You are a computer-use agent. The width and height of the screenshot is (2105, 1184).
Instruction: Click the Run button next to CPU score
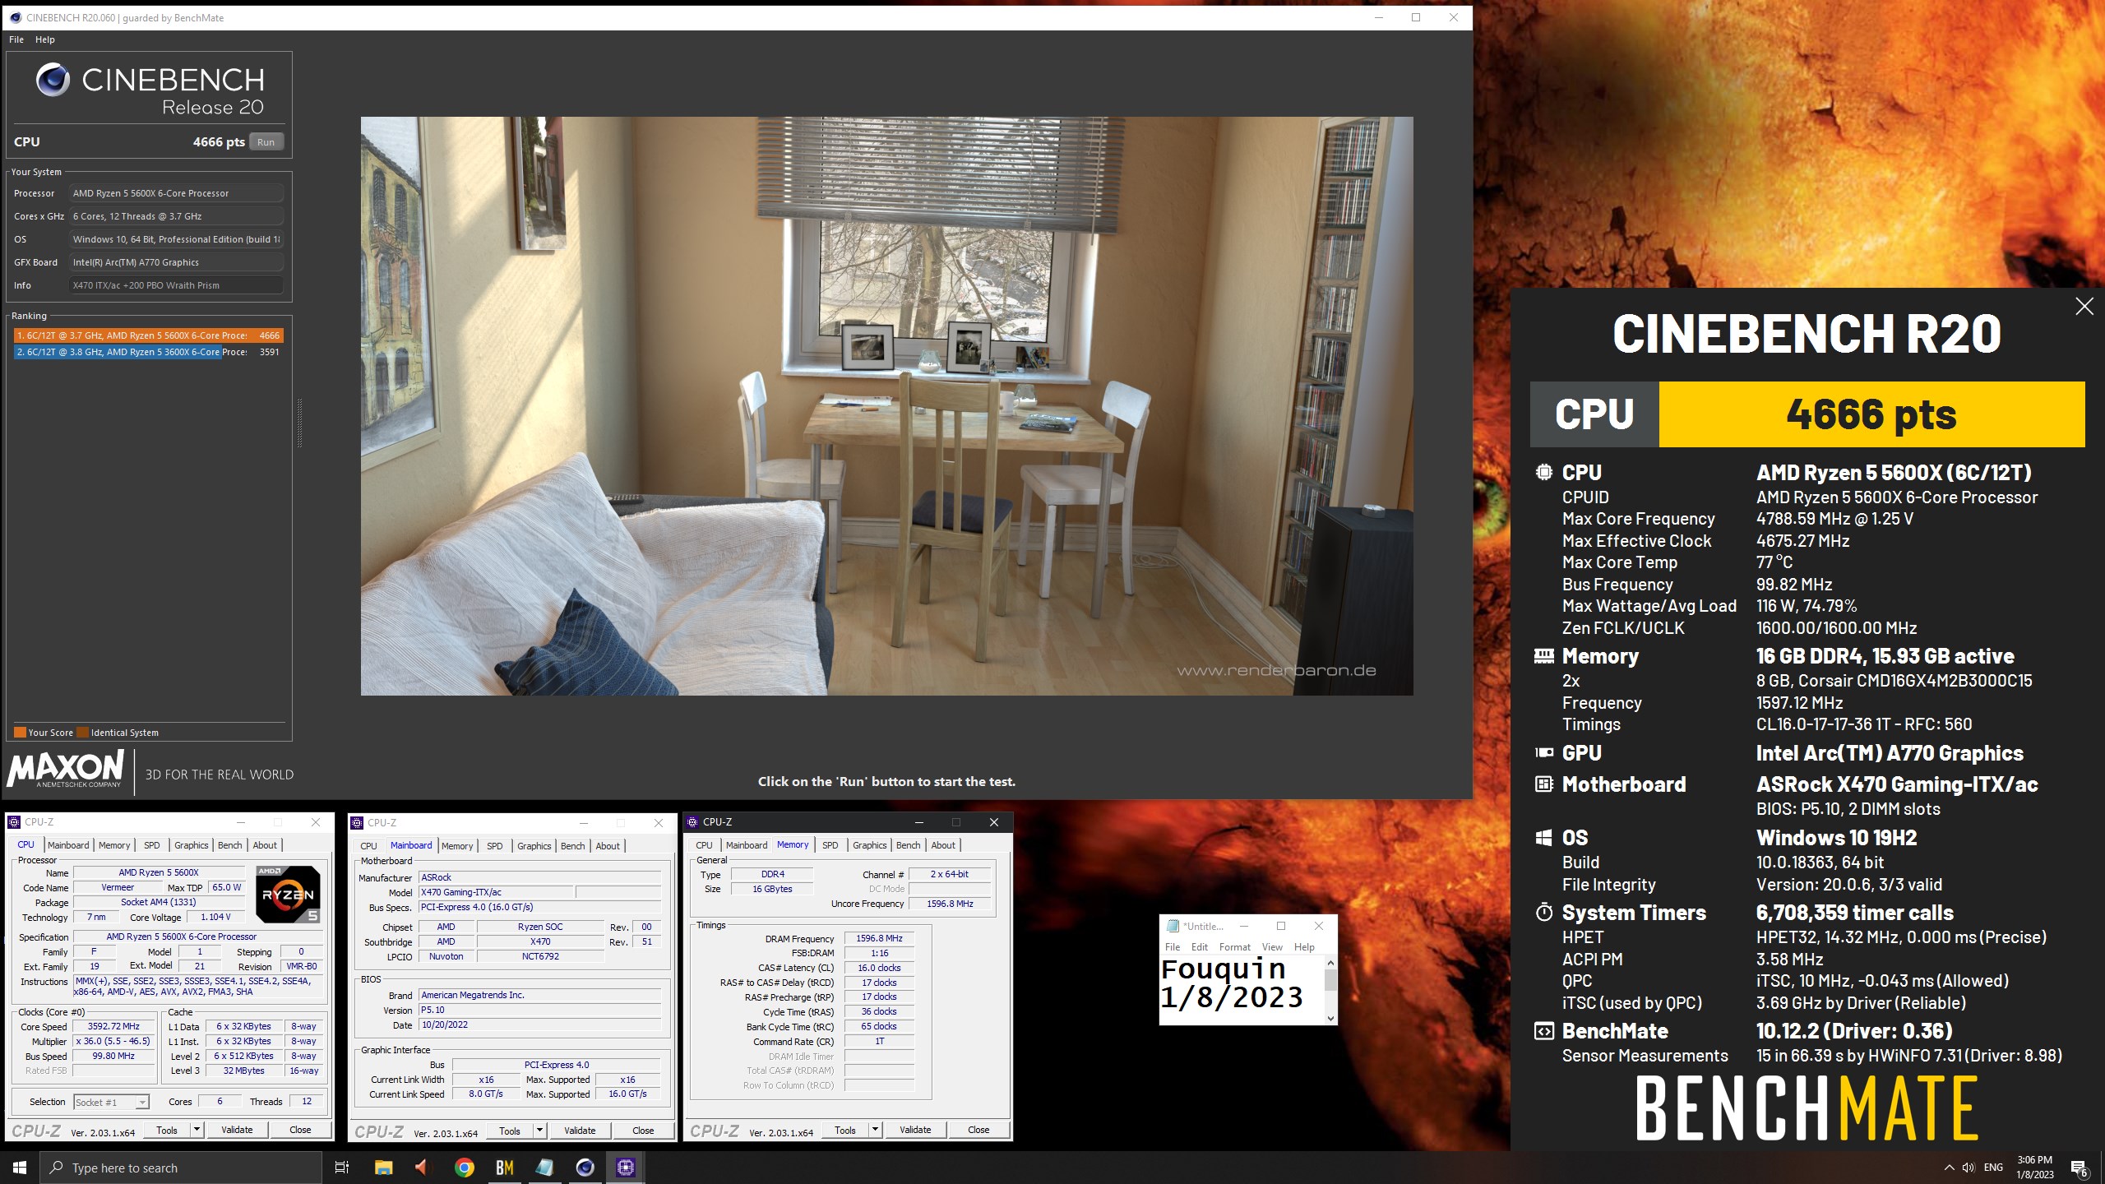point(266,141)
